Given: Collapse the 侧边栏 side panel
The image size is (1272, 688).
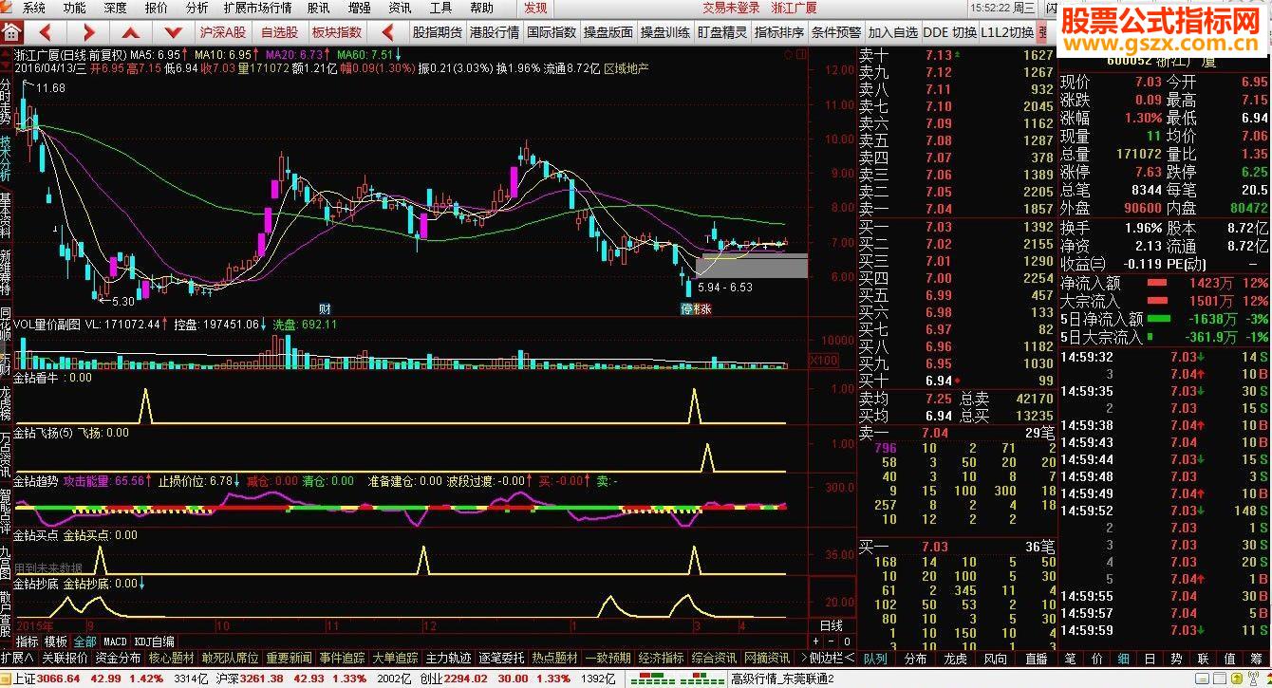Looking at the screenshot, I should pyautogui.click(x=830, y=658).
